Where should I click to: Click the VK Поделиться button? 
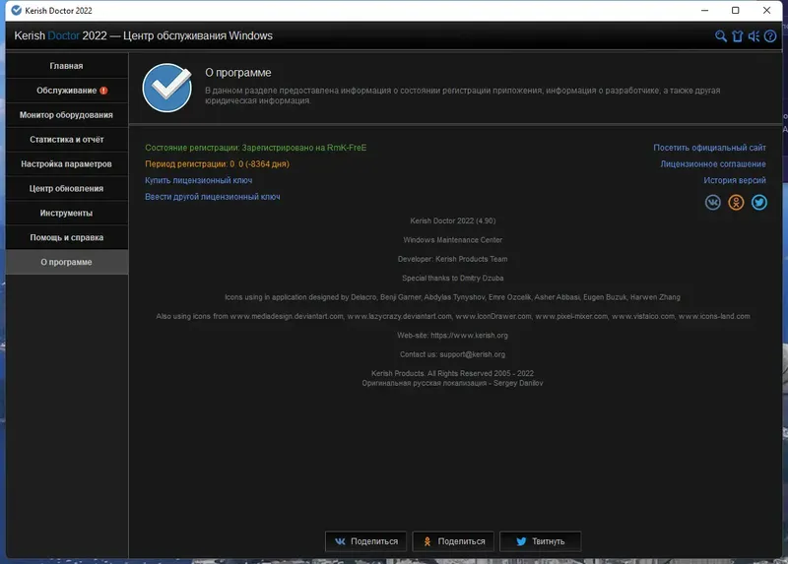tap(365, 541)
